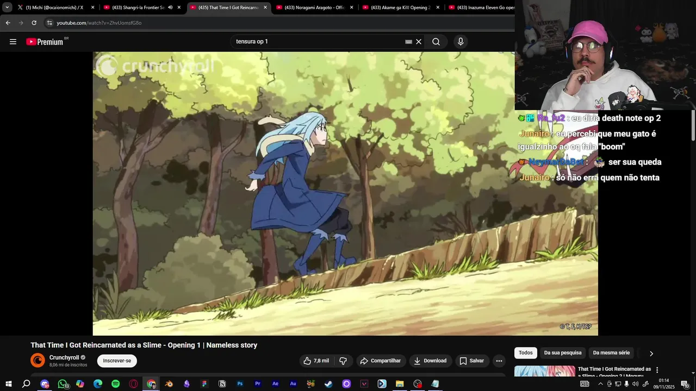Open Blender from the taskbar
This screenshot has width=696, height=391.
point(169,384)
